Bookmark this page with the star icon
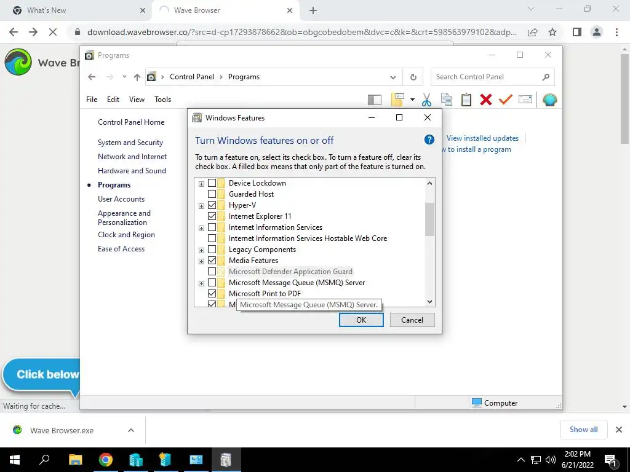This screenshot has height=472, width=630. point(552,32)
